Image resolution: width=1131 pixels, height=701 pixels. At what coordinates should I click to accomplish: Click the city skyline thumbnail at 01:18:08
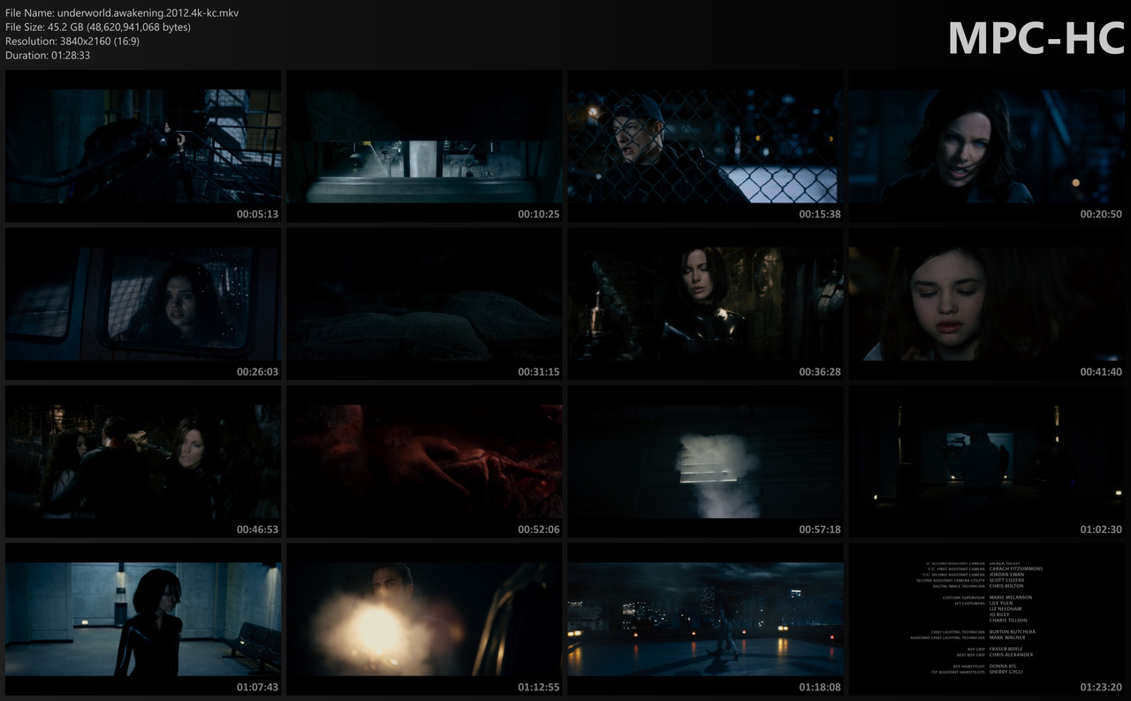click(x=704, y=619)
